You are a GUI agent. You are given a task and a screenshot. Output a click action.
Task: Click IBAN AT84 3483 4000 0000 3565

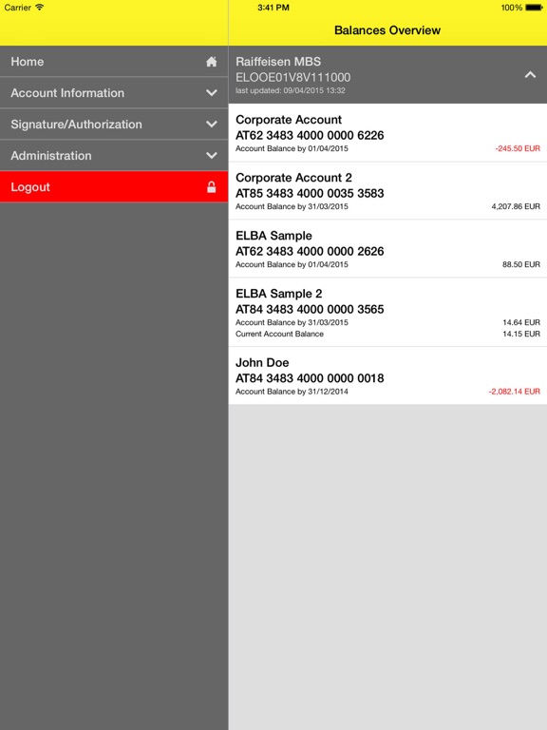point(310,309)
